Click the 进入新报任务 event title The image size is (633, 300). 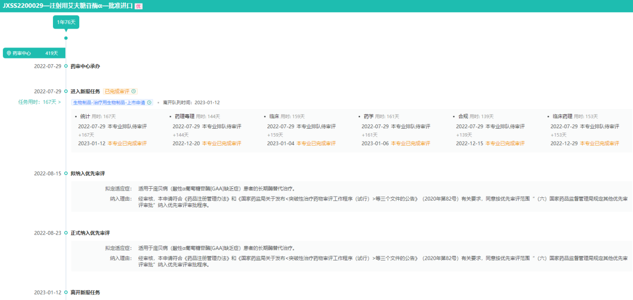(x=85, y=92)
